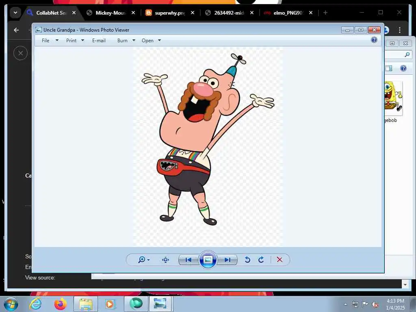416x312 pixels.
Task: Show hidden tray icons arrow
Action: pos(345,304)
